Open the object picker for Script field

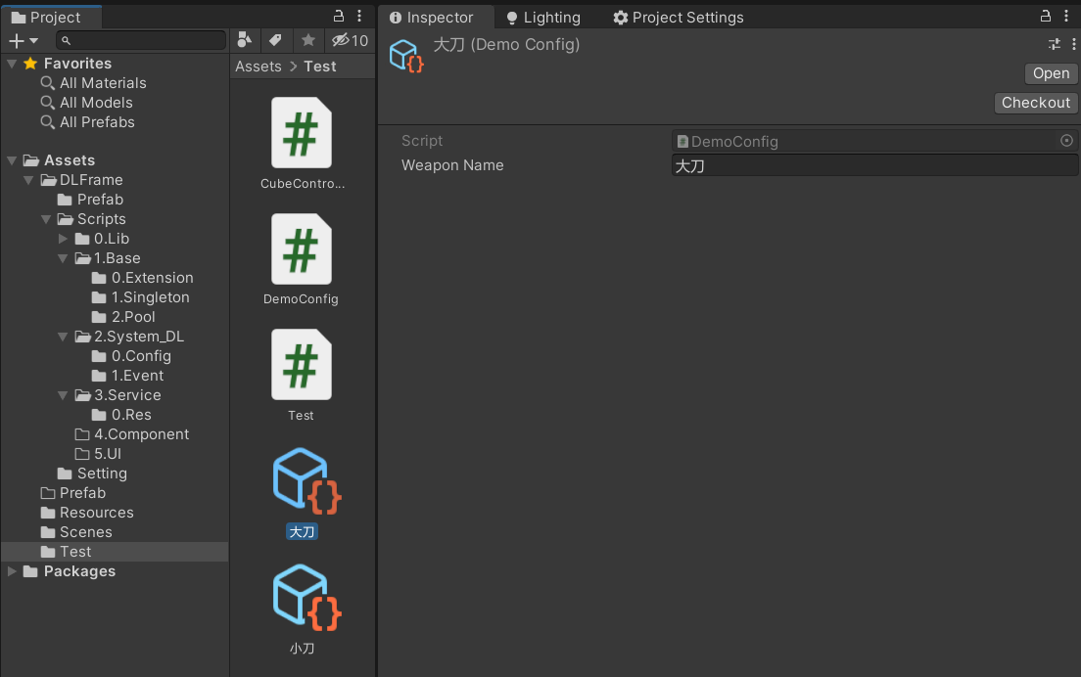pyautogui.click(x=1066, y=141)
